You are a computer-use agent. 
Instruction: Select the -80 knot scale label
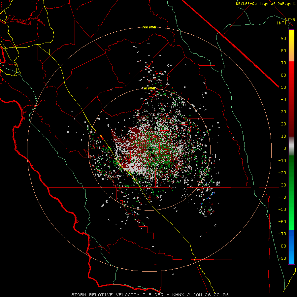(x=282, y=246)
